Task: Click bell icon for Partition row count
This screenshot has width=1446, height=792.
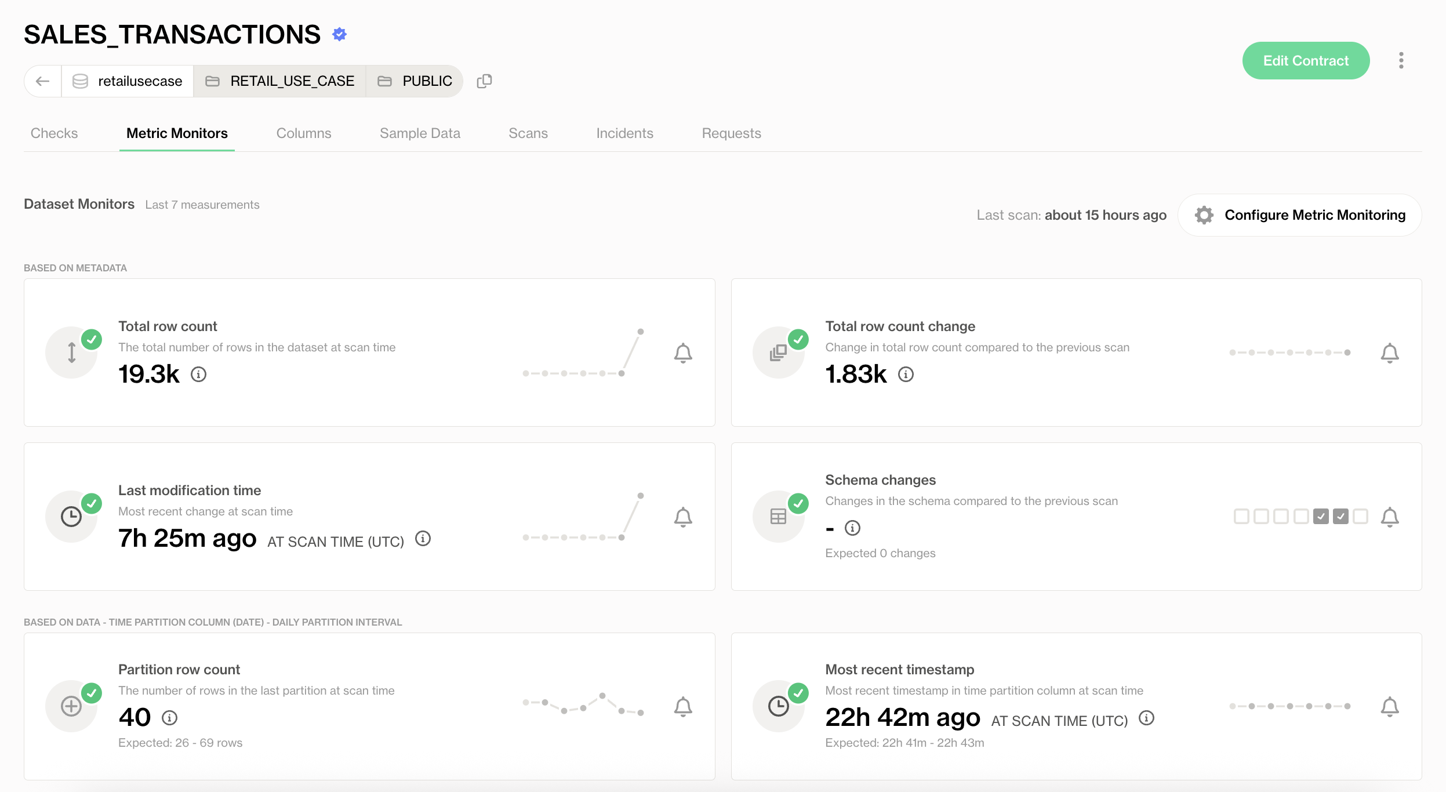Action: (683, 706)
